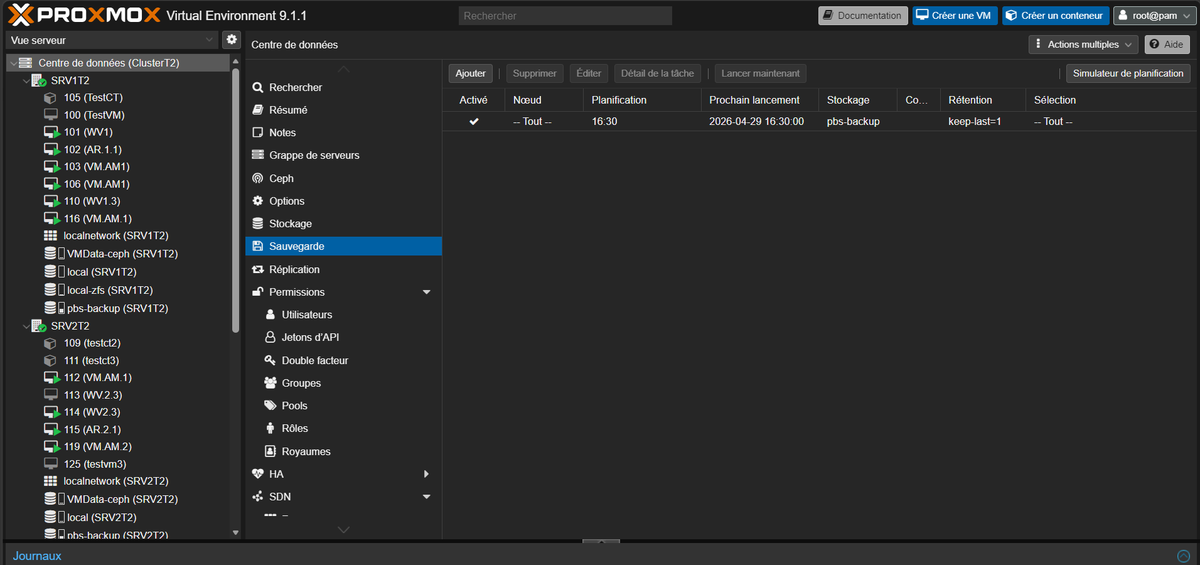Open the Jetons d'API menu item
Image resolution: width=1200 pixels, height=565 pixels.
(343, 337)
